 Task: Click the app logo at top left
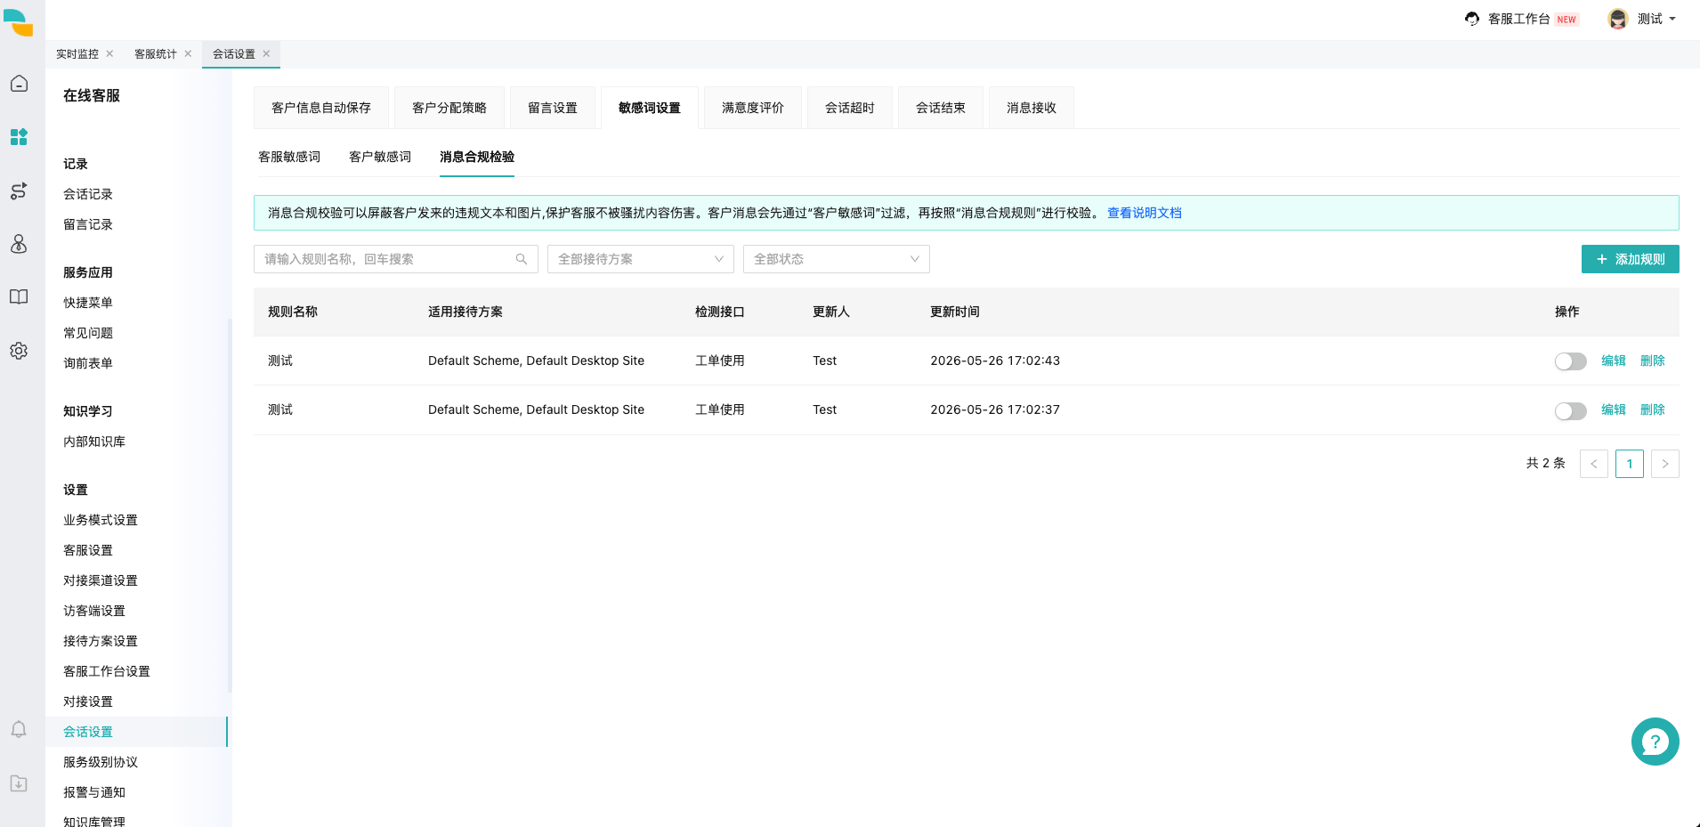point(18,22)
